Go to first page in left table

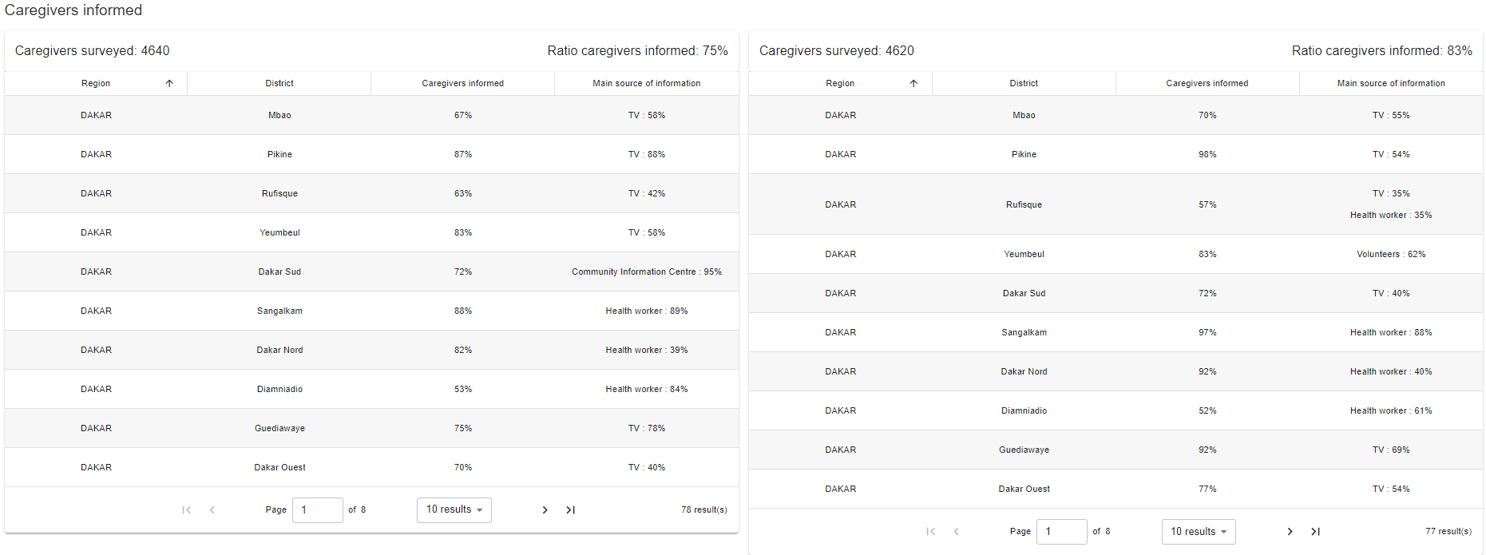(x=186, y=509)
